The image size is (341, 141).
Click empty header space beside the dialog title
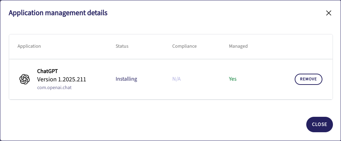point(210,13)
